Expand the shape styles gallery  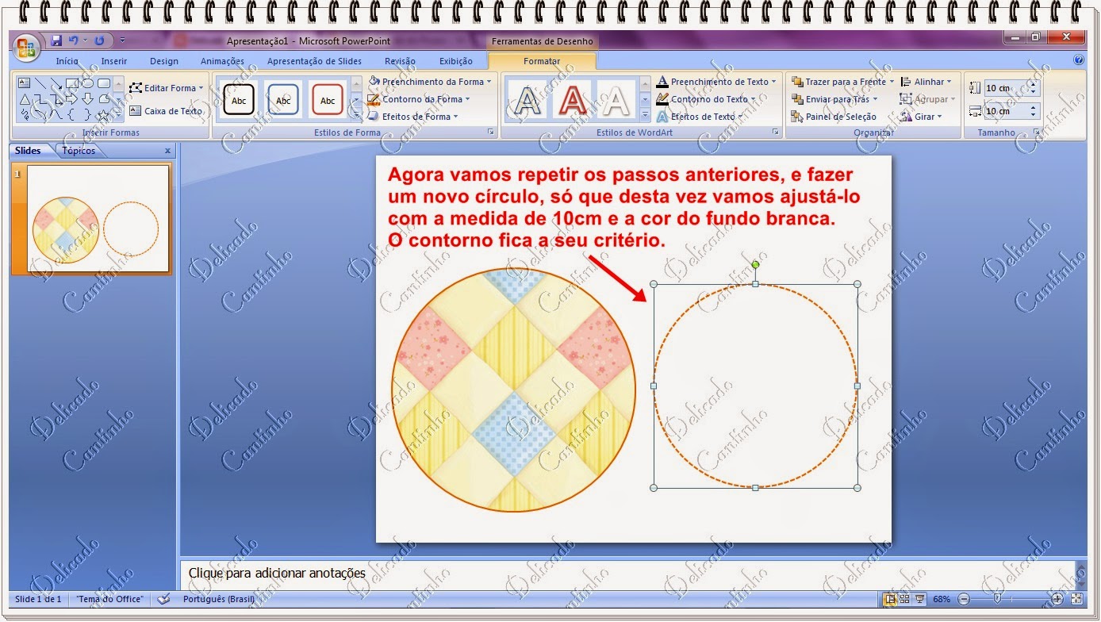pyautogui.click(x=356, y=115)
